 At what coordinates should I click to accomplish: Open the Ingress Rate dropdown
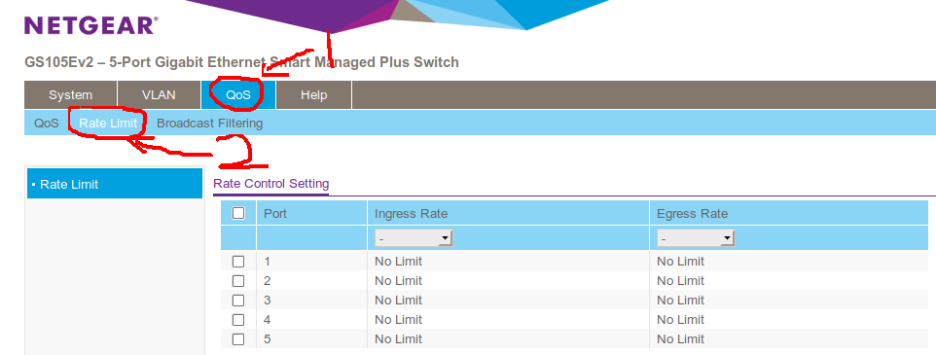click(x=414, y=238)
